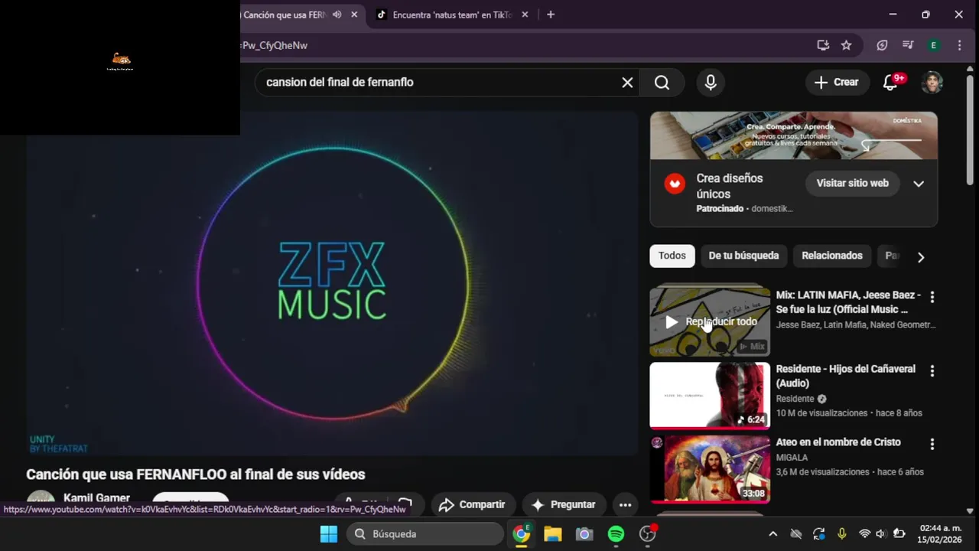Open the extensions icon in Chrome toolbar
Image resolution: width=979 pixels, height=551 pixels.
point(882,45)
